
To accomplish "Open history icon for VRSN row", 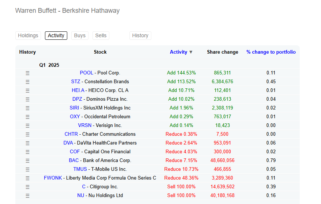I will pyautogui.click(x=27, y=126).
